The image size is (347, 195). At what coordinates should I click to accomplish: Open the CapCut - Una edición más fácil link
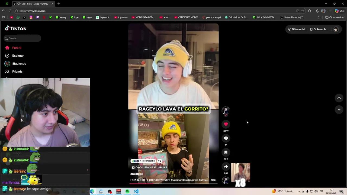pyautogui.click(x=149, y=167)
